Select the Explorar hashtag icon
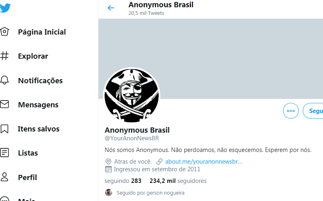Viewport: 323px width, 201px height. click(x=4, y=56)
